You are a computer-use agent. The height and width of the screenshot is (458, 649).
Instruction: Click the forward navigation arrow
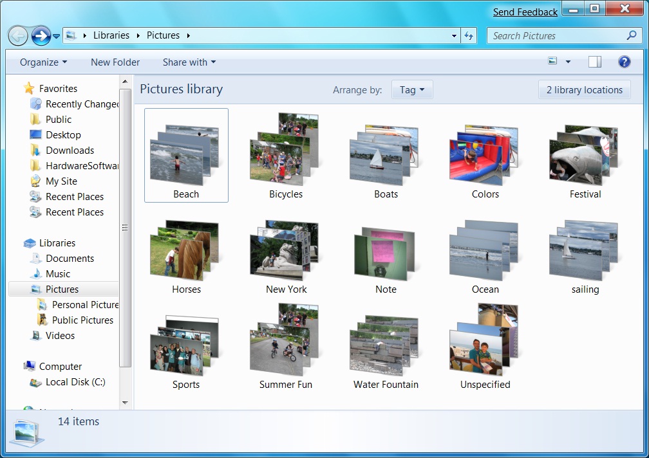click(x=40, y=35)
